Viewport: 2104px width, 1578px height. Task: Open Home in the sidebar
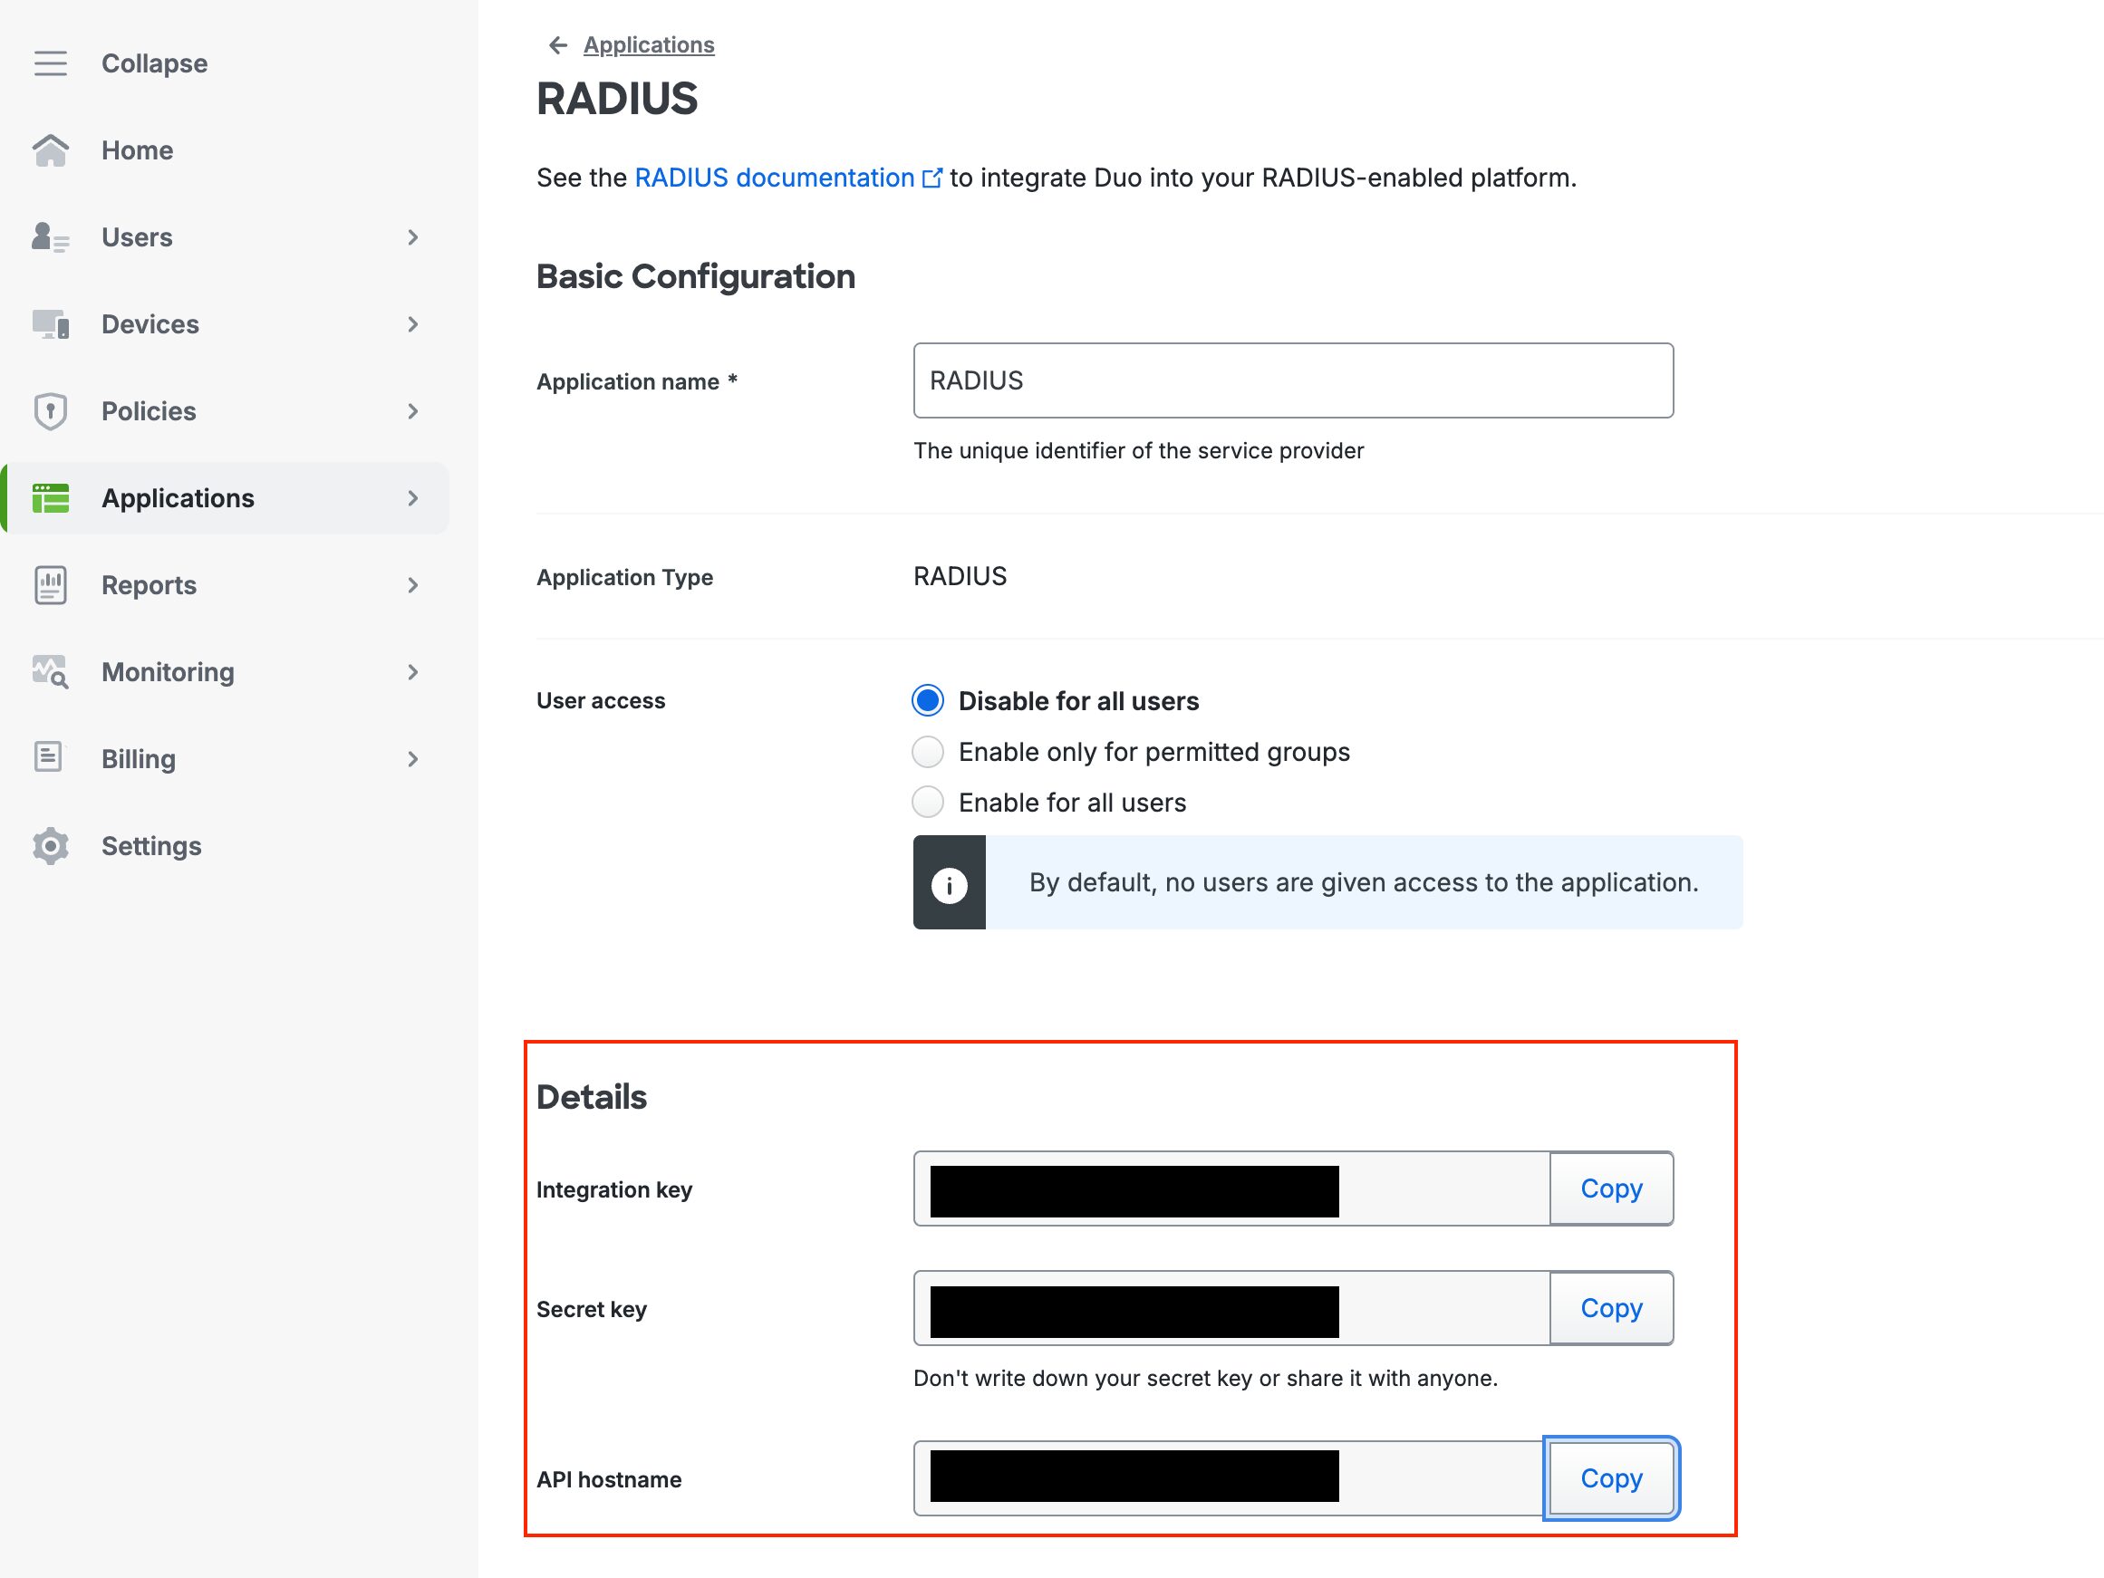[137, 150]
